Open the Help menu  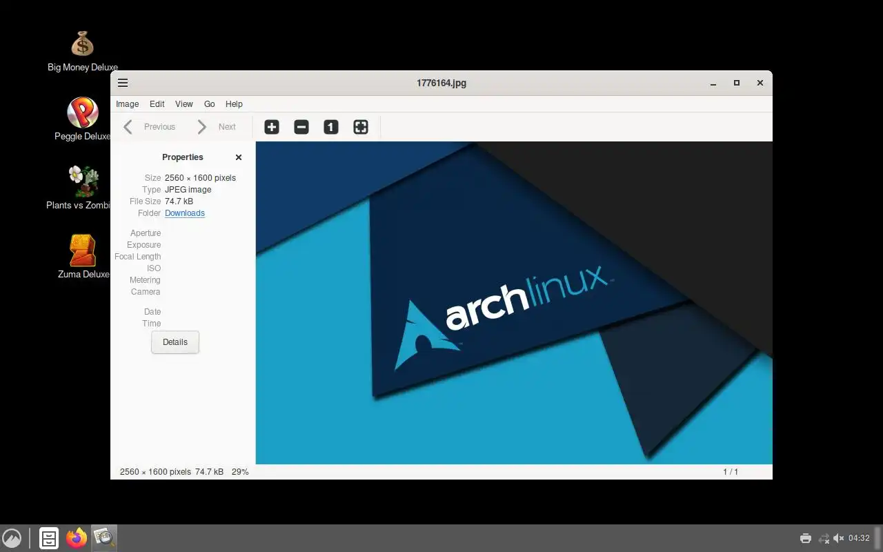(234, 104)
